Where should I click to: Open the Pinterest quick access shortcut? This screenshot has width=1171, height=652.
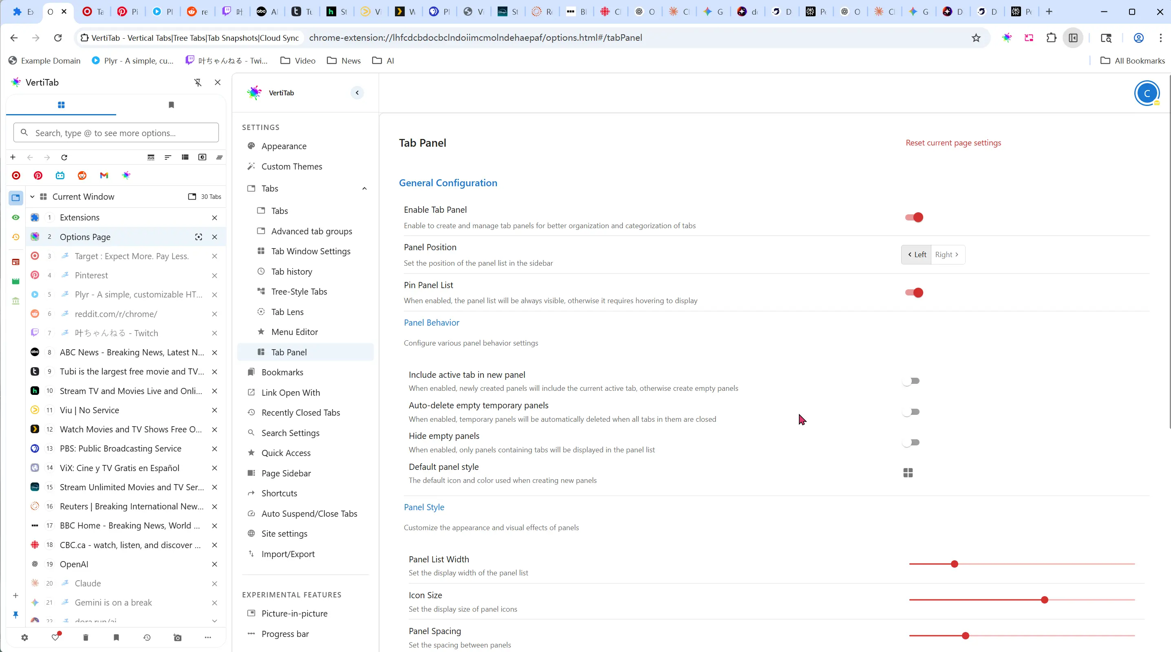(38, 175)
